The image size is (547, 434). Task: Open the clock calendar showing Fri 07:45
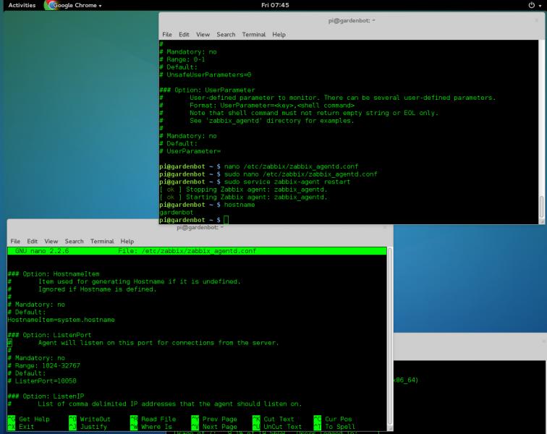274,6
